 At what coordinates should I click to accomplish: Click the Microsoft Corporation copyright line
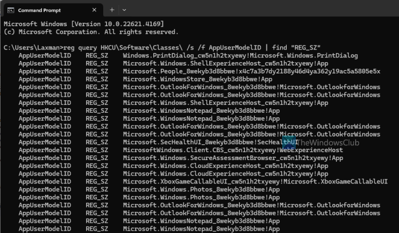click(x=91, y=32)
